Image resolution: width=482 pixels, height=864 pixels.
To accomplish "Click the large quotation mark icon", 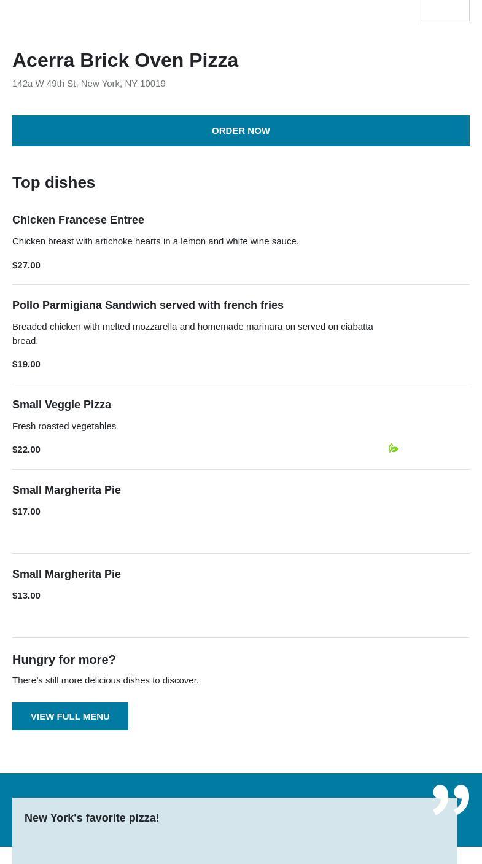I will click(x=451, y=800).
